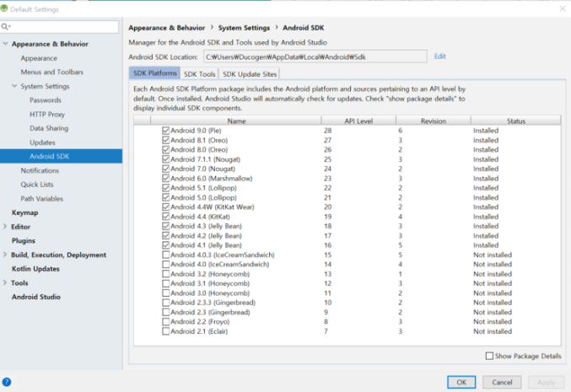Viewport: 571px width, 392px height.
Task: Check Android 2.3.3 (Gingerbread) checkbox
Action: (x=165, y=303)
